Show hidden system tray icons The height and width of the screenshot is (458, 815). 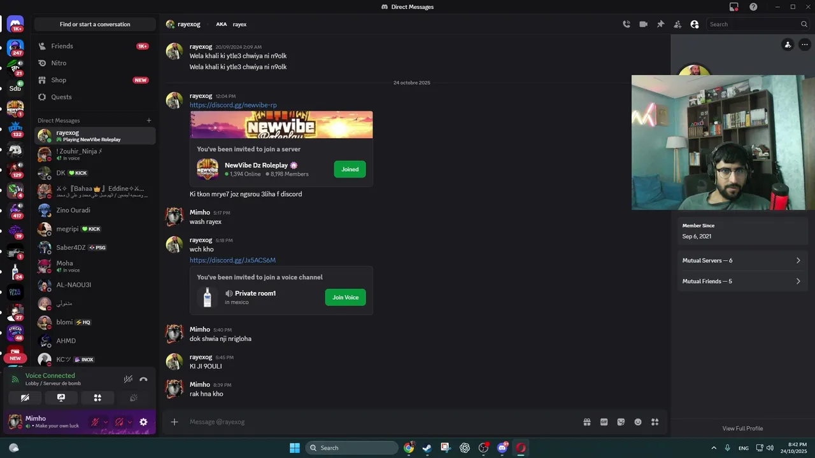pos(714,448)
